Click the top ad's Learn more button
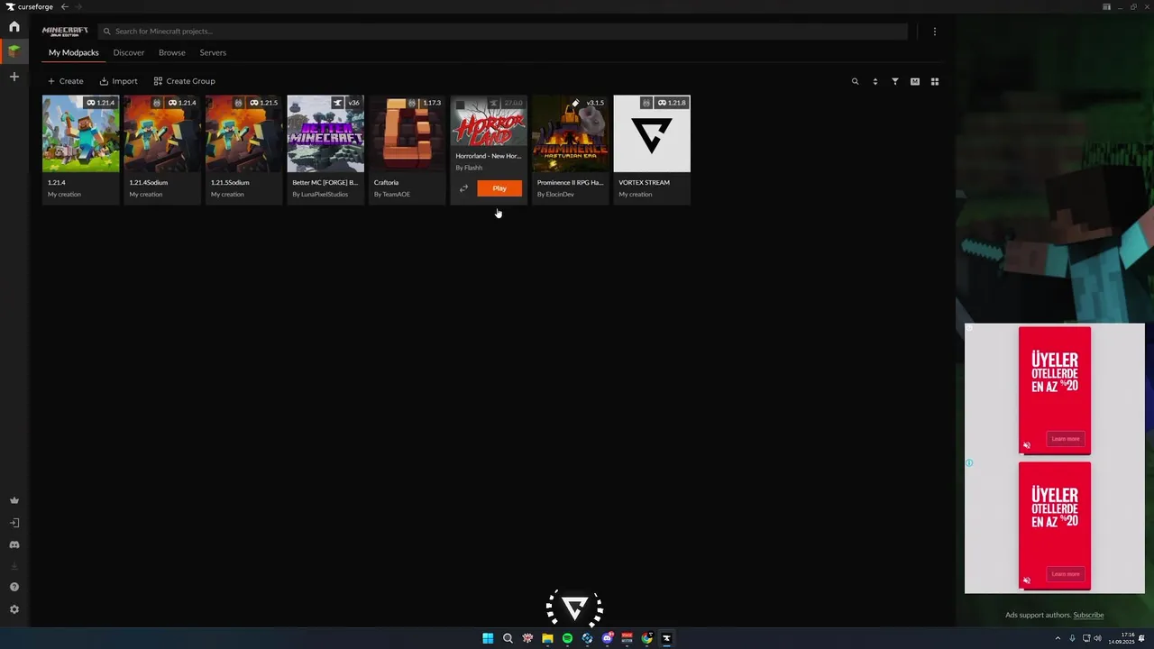 (x=1066, y=439)
